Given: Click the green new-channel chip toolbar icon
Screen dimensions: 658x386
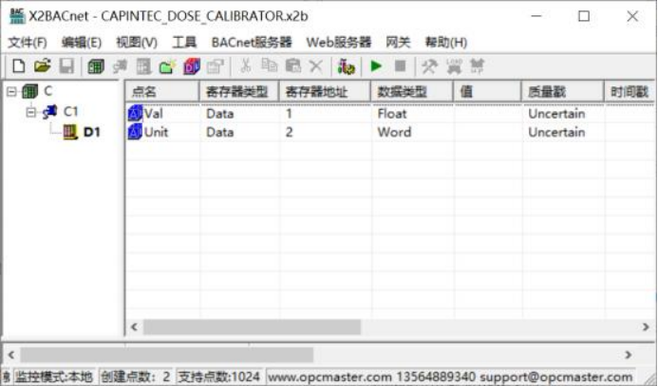Looking at the screenshot, I should pos(96,66).
